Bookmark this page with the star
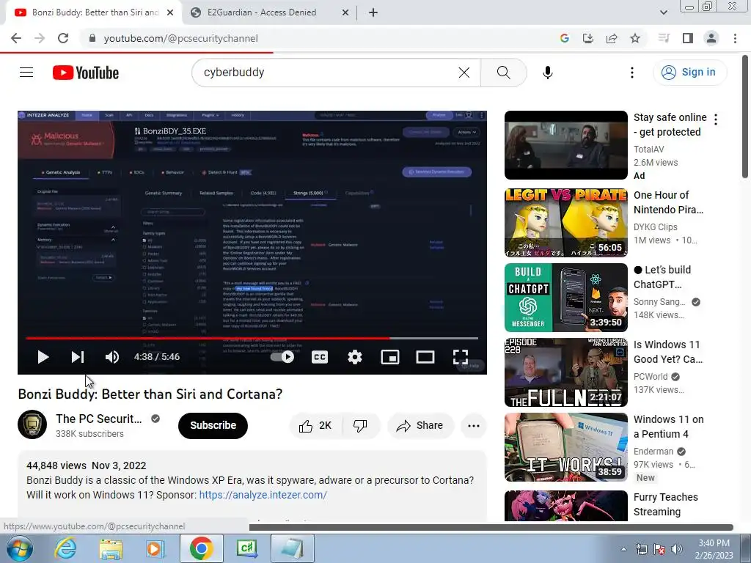The image size is (751, 563). 635,38
